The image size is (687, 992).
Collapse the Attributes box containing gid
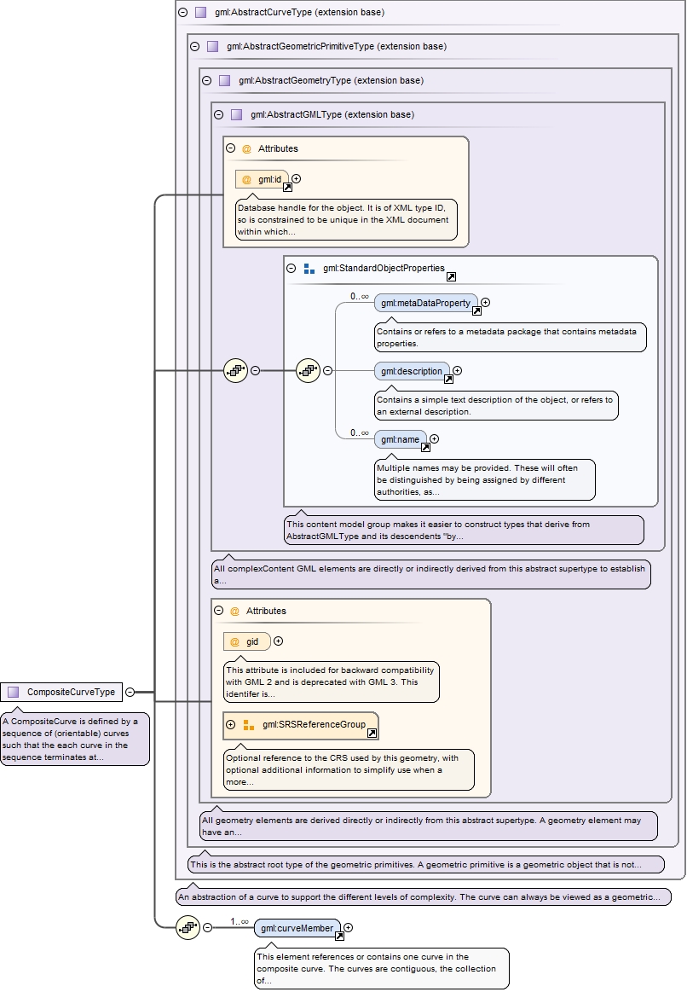point(219,611)
